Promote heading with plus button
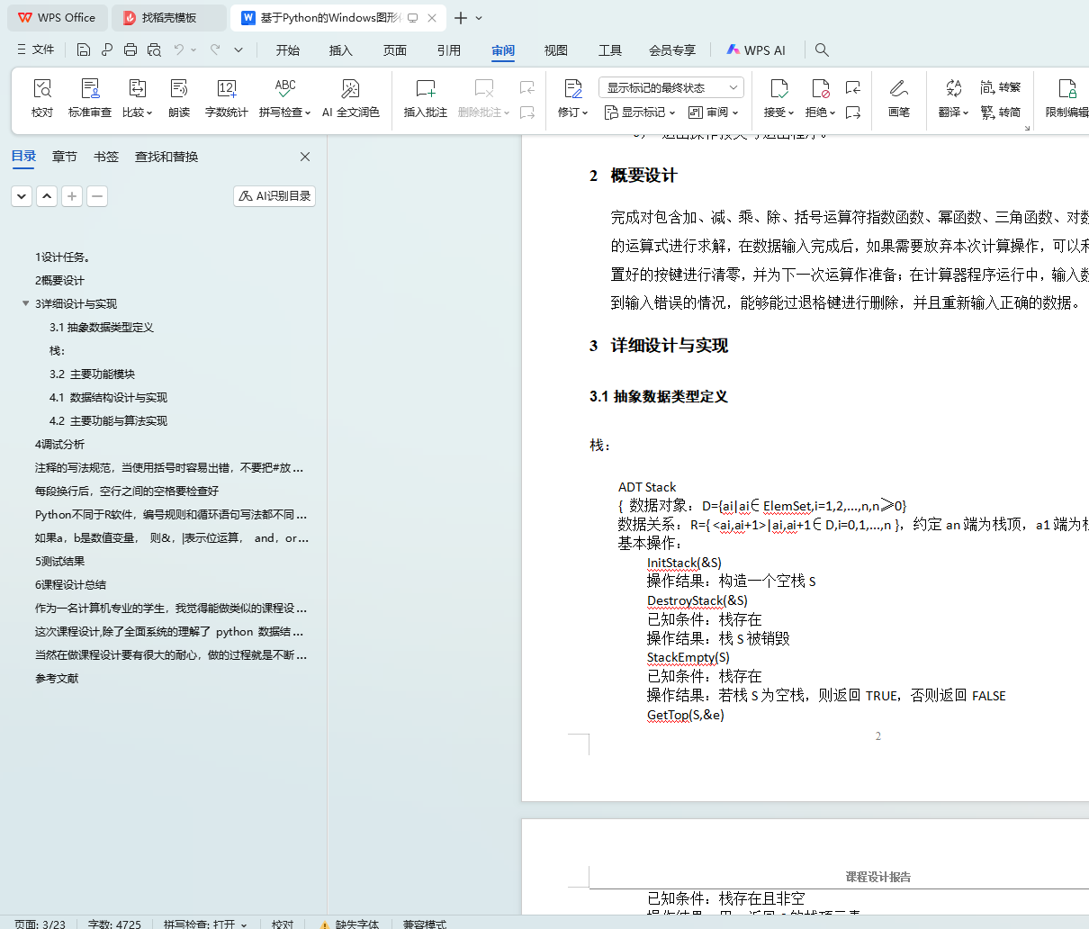1089x929 pixels. tap(72, 196)
